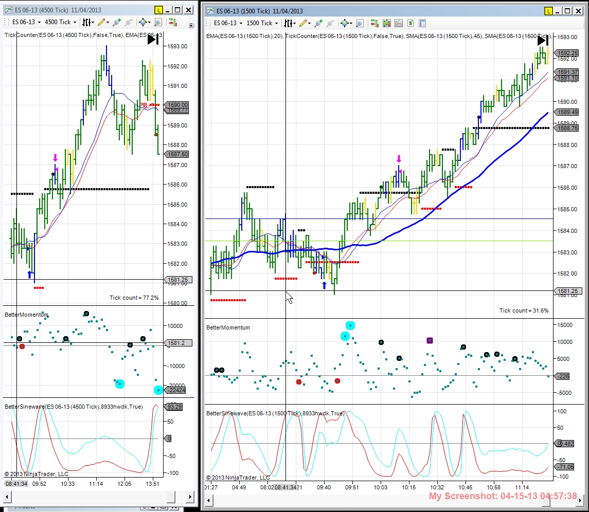This screenshot has width=589, height=512.
Task: Click left scroll arrow of 1500 Tick chart
Action: pos(209,500)
